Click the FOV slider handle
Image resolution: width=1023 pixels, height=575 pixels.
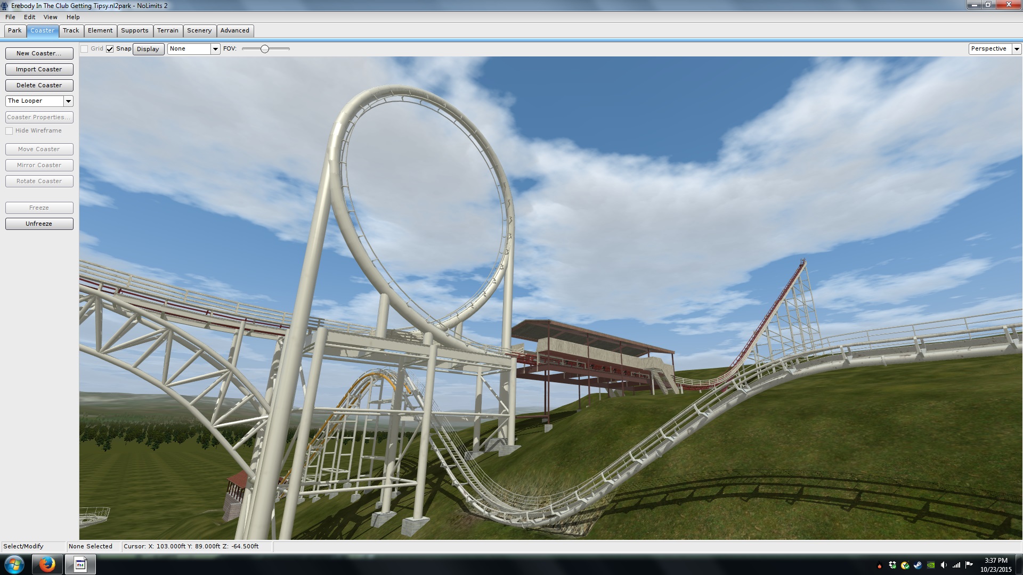[x=264, y=49]
